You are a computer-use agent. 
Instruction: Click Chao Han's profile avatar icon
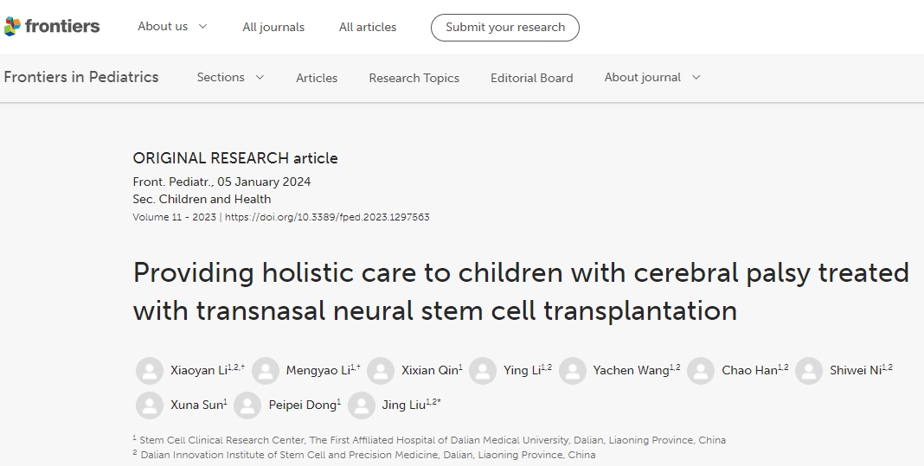(x=701, y=371)
